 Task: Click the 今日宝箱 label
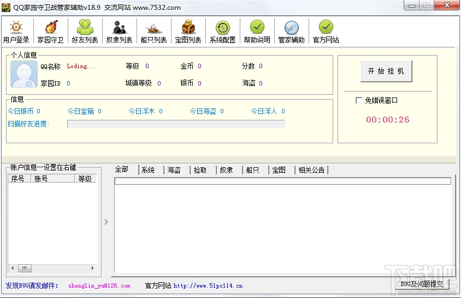point(80,111)
